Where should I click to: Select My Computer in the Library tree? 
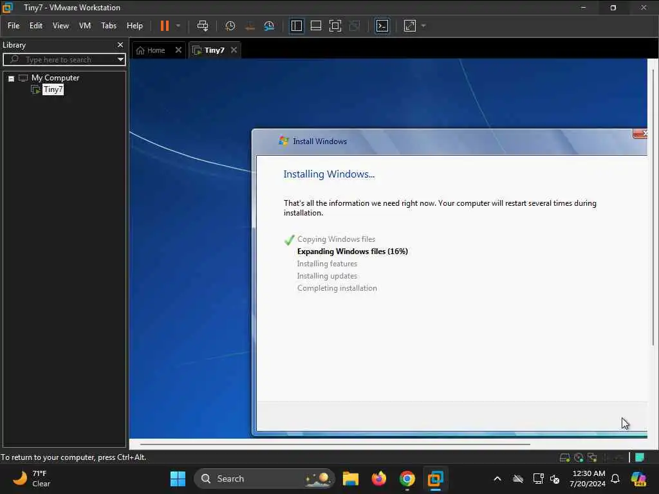[55, 78]
